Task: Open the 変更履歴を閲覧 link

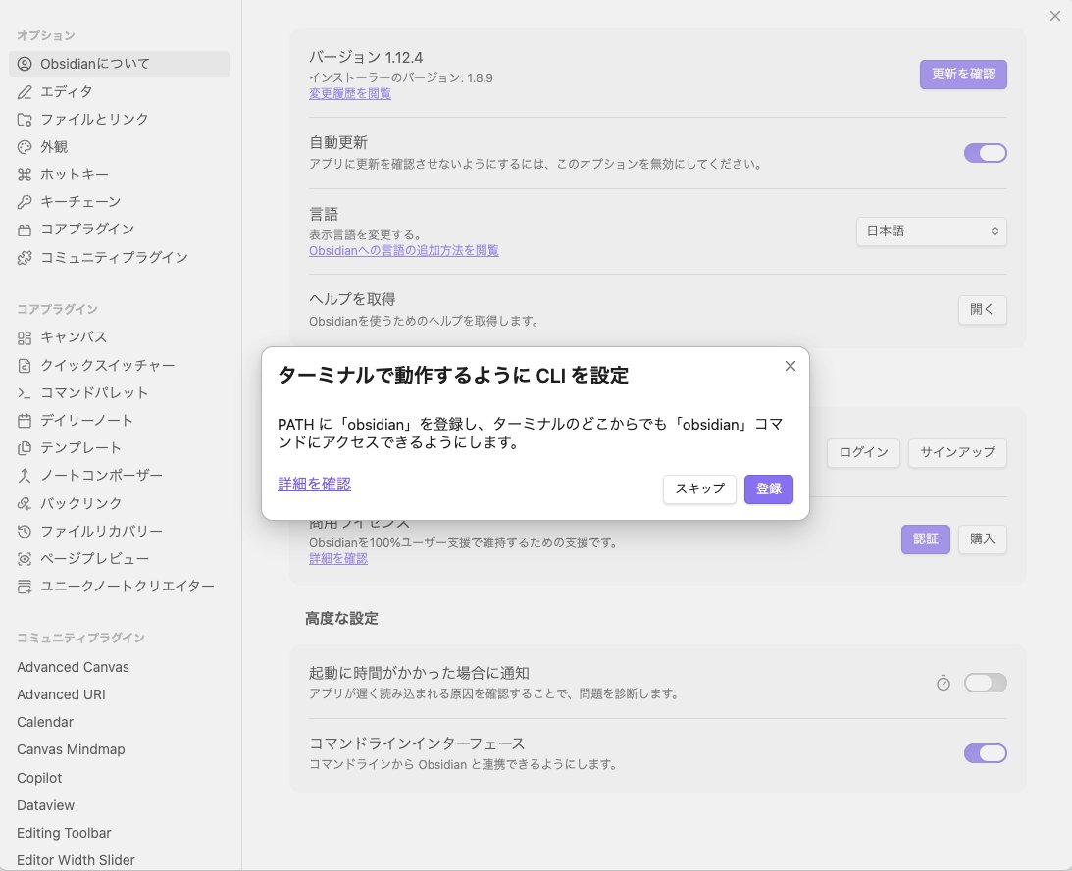Action: coord(349,95)
